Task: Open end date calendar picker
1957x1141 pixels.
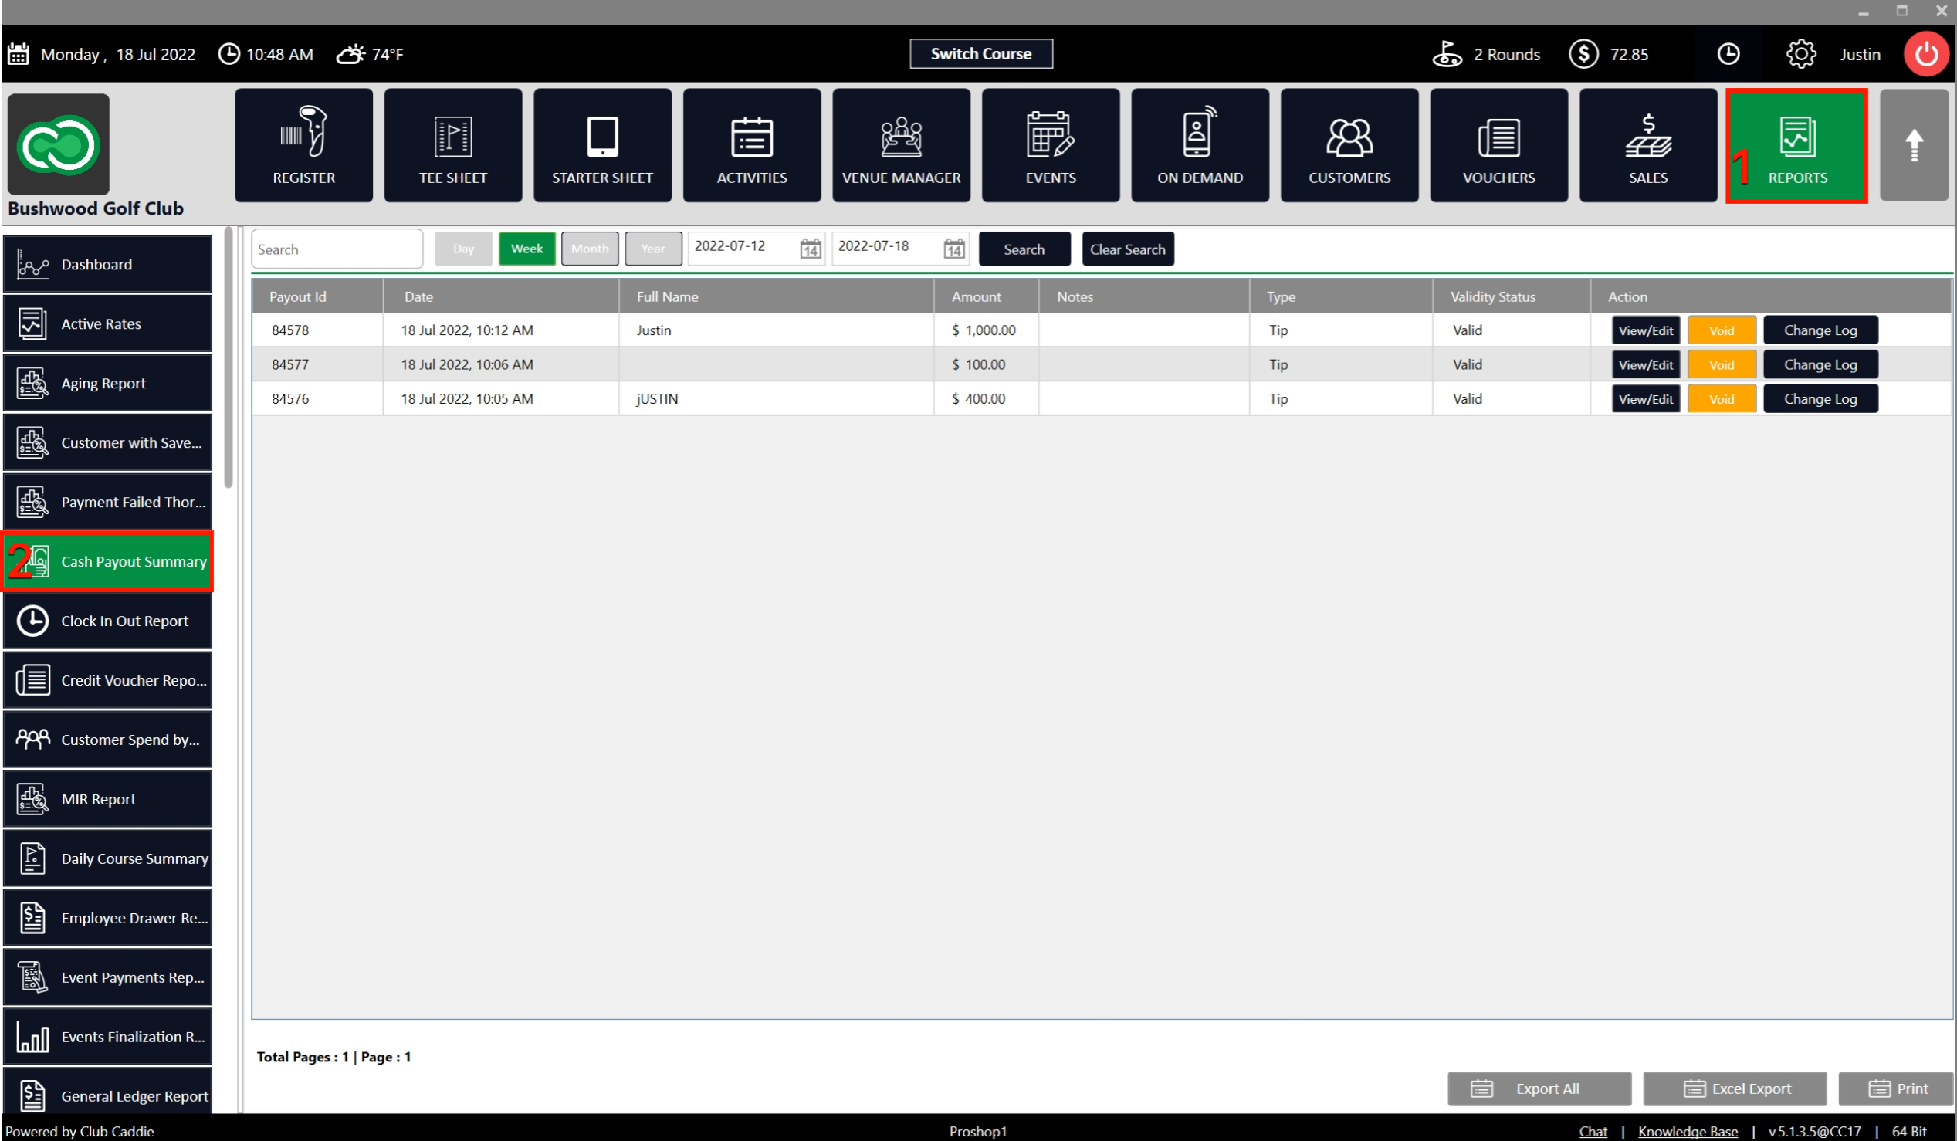Action: point(953,249)
